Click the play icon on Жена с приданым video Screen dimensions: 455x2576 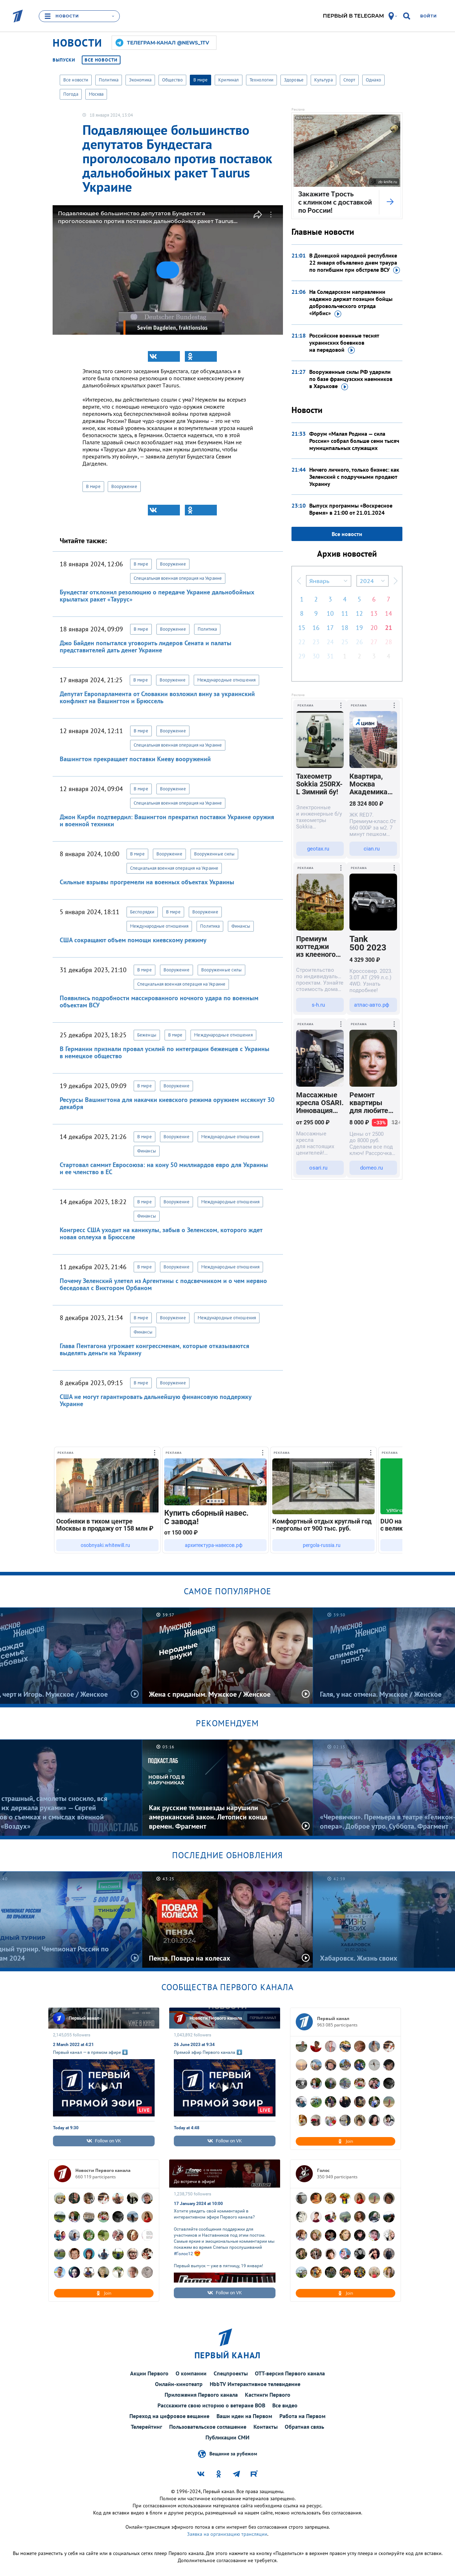click(x=306, y=1694)
